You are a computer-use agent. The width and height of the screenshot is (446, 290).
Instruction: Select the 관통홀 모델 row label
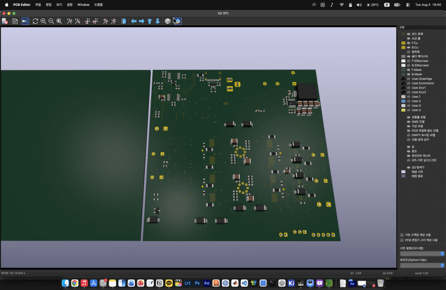[418, 117]
